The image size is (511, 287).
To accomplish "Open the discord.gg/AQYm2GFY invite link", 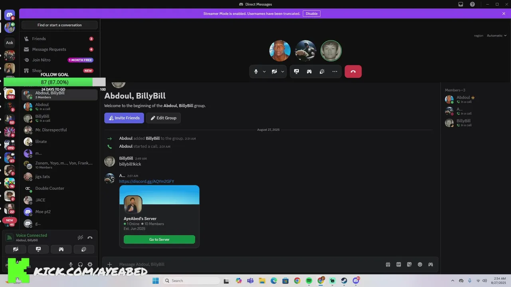I will tap(147, 181).
